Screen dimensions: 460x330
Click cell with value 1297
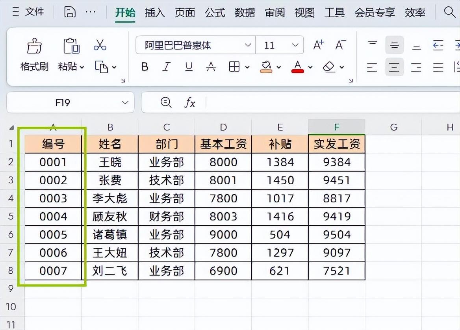point(280,253)
